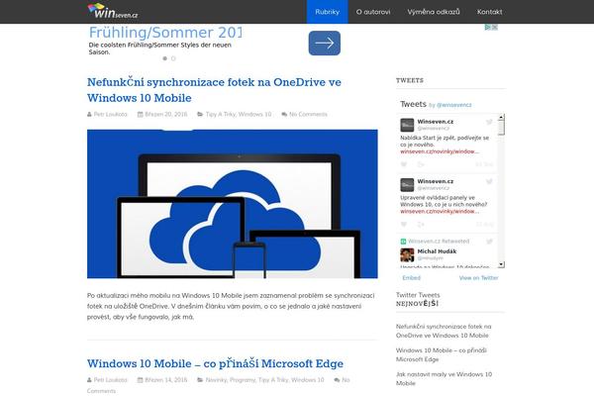This screenshot has width=594, height=396.
Task: Click the comments bubble icon of the first article
Action: coord(284,114)
